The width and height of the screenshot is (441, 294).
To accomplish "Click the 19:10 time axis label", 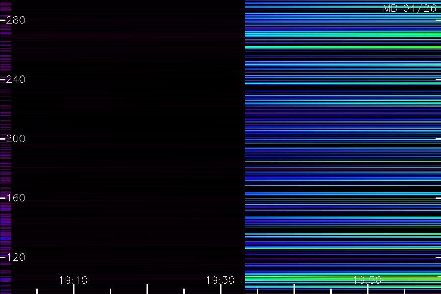I will click(73, 280).
